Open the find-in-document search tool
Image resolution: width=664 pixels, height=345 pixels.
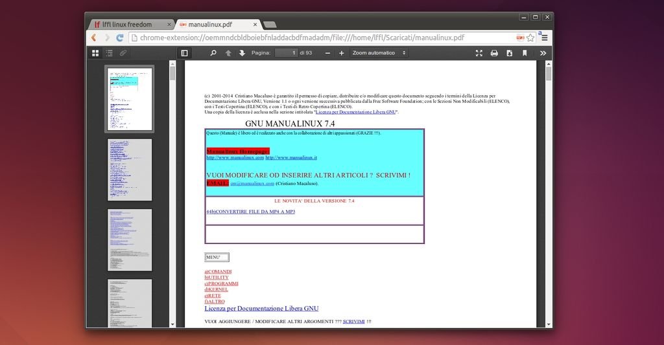coord(213,53)
